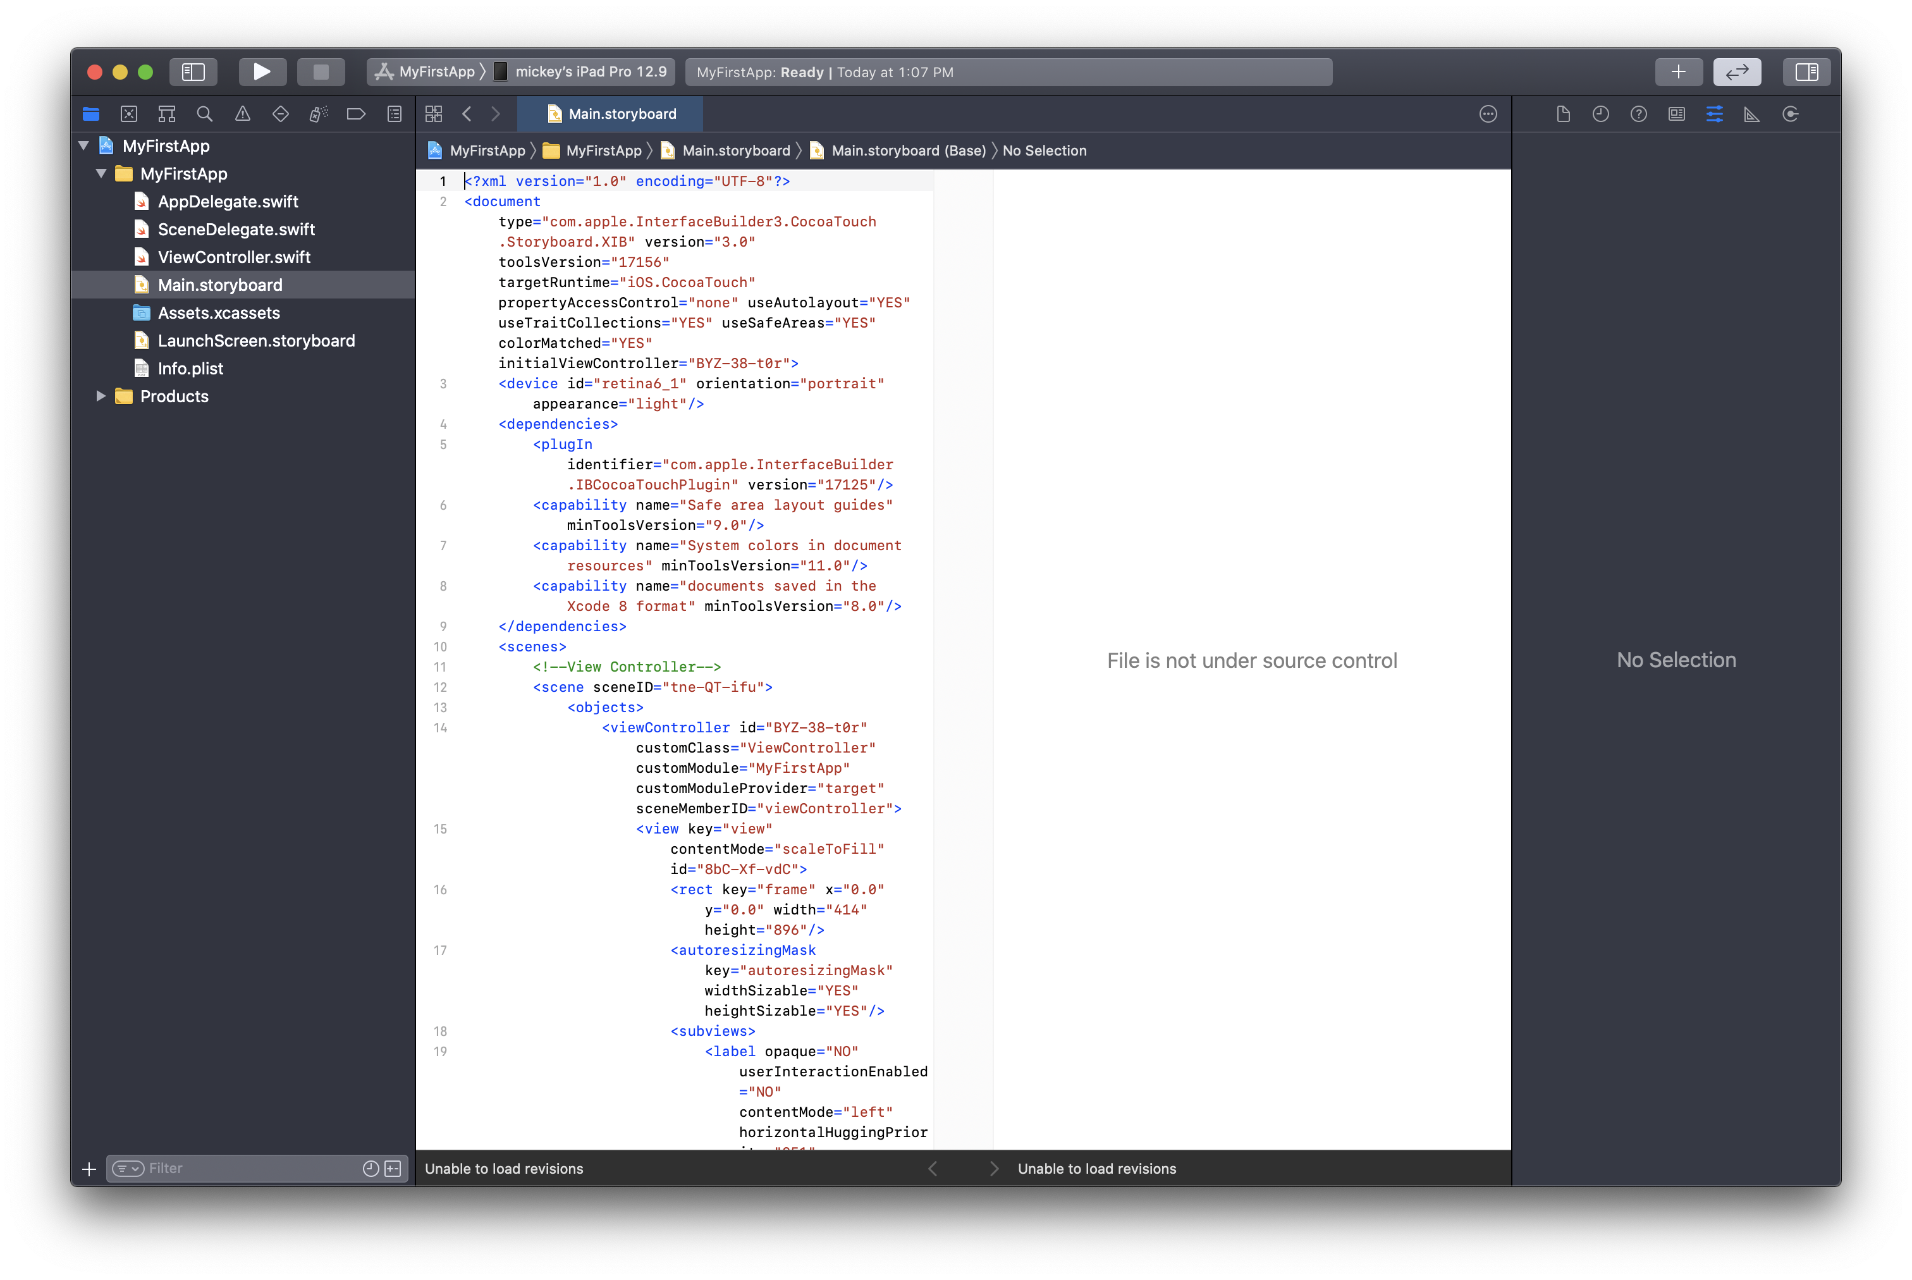
Task: Toggle source-control status files filter
Action: [393, 1169]
